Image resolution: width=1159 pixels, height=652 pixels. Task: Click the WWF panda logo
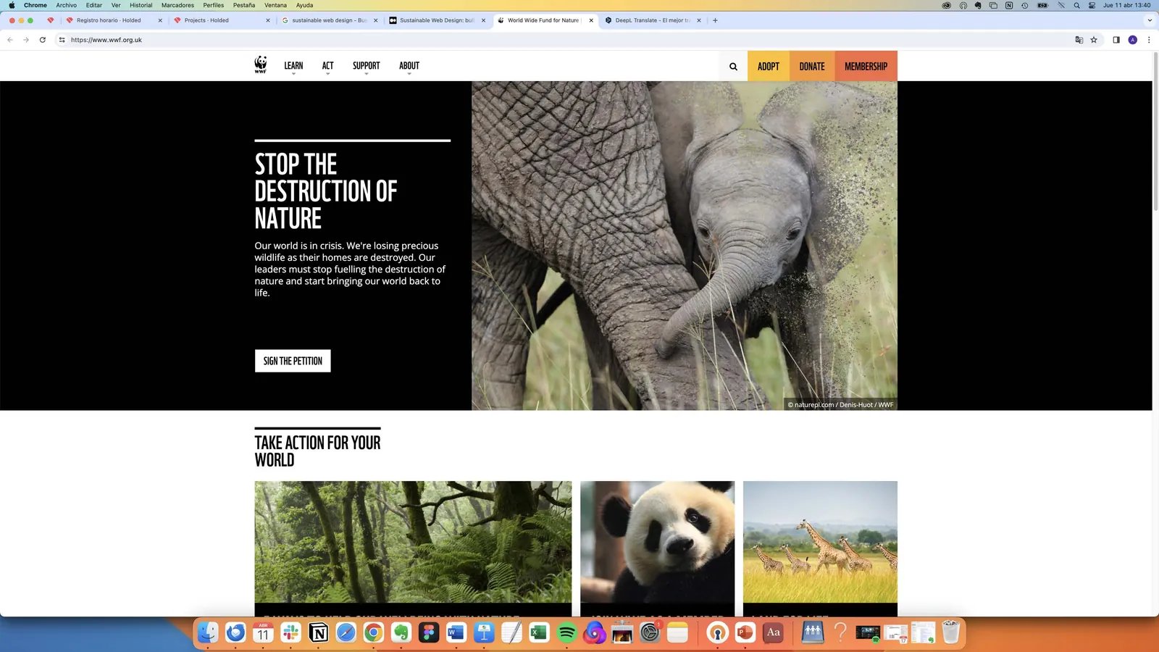(261, 65)
